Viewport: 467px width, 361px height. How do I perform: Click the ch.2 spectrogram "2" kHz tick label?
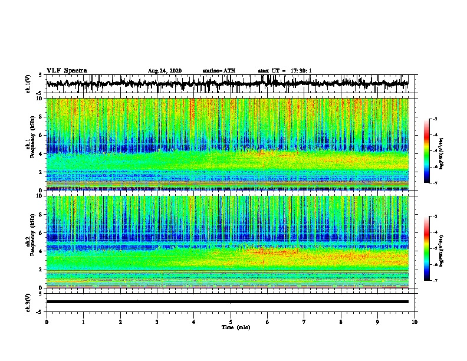tap(41, 270)
